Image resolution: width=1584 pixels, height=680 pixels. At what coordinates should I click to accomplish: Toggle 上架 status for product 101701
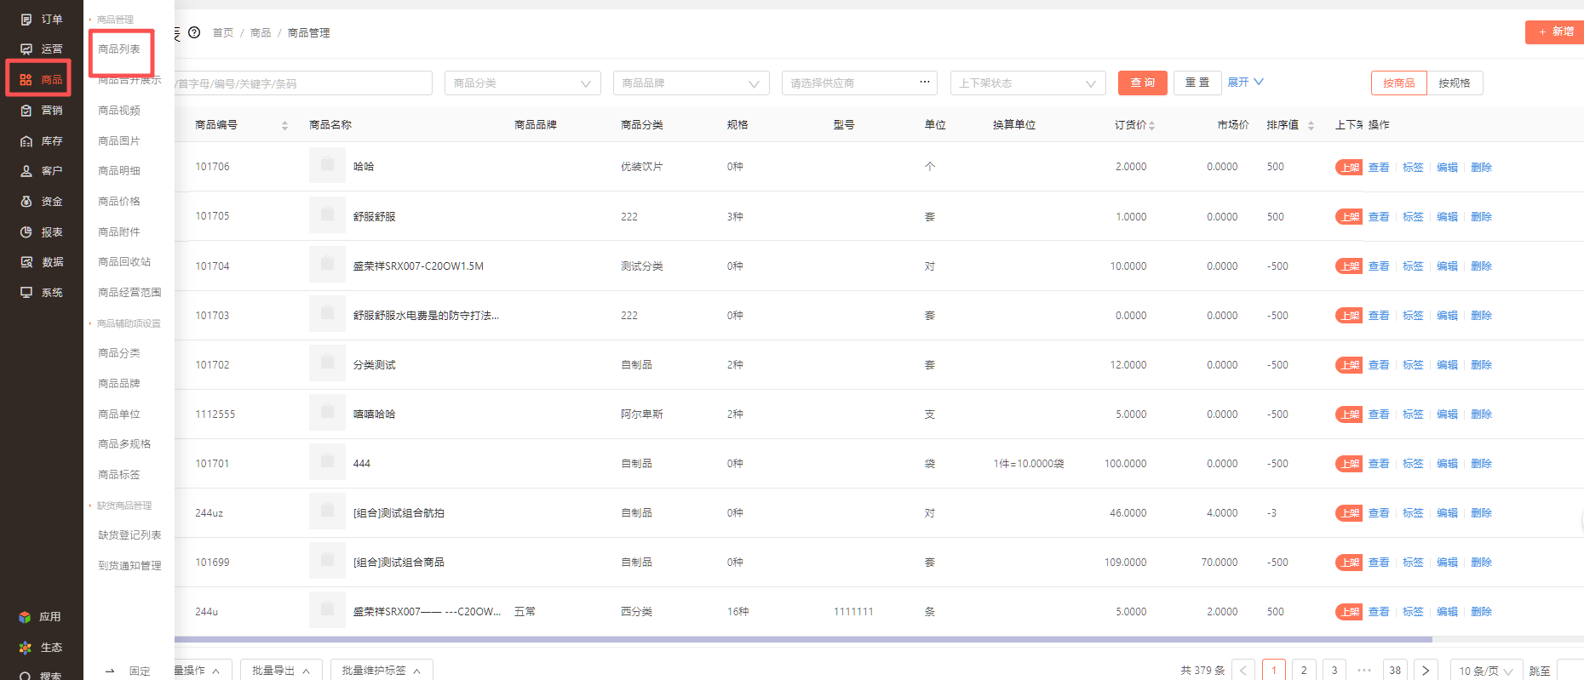1349,464
